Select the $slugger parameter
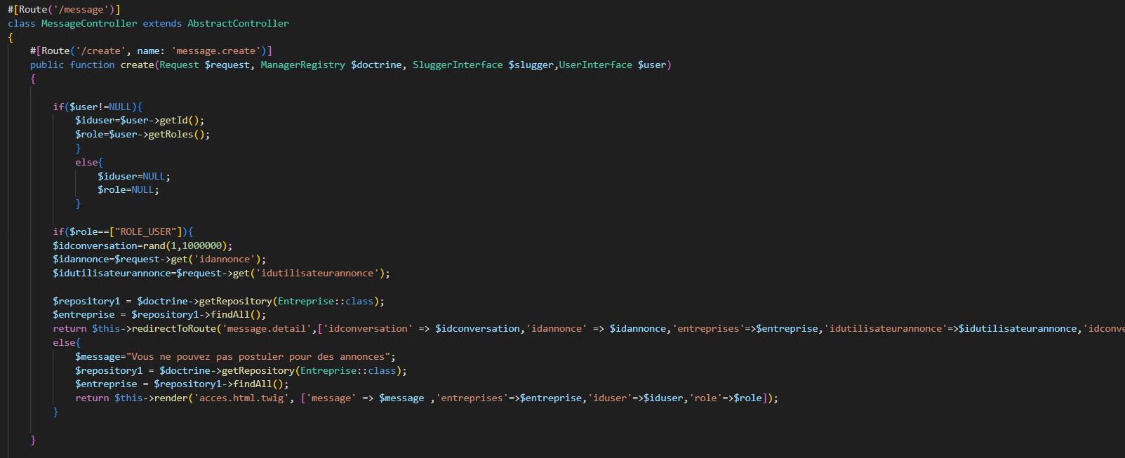This screenshot has width=1125, height=458. [531, 65]
